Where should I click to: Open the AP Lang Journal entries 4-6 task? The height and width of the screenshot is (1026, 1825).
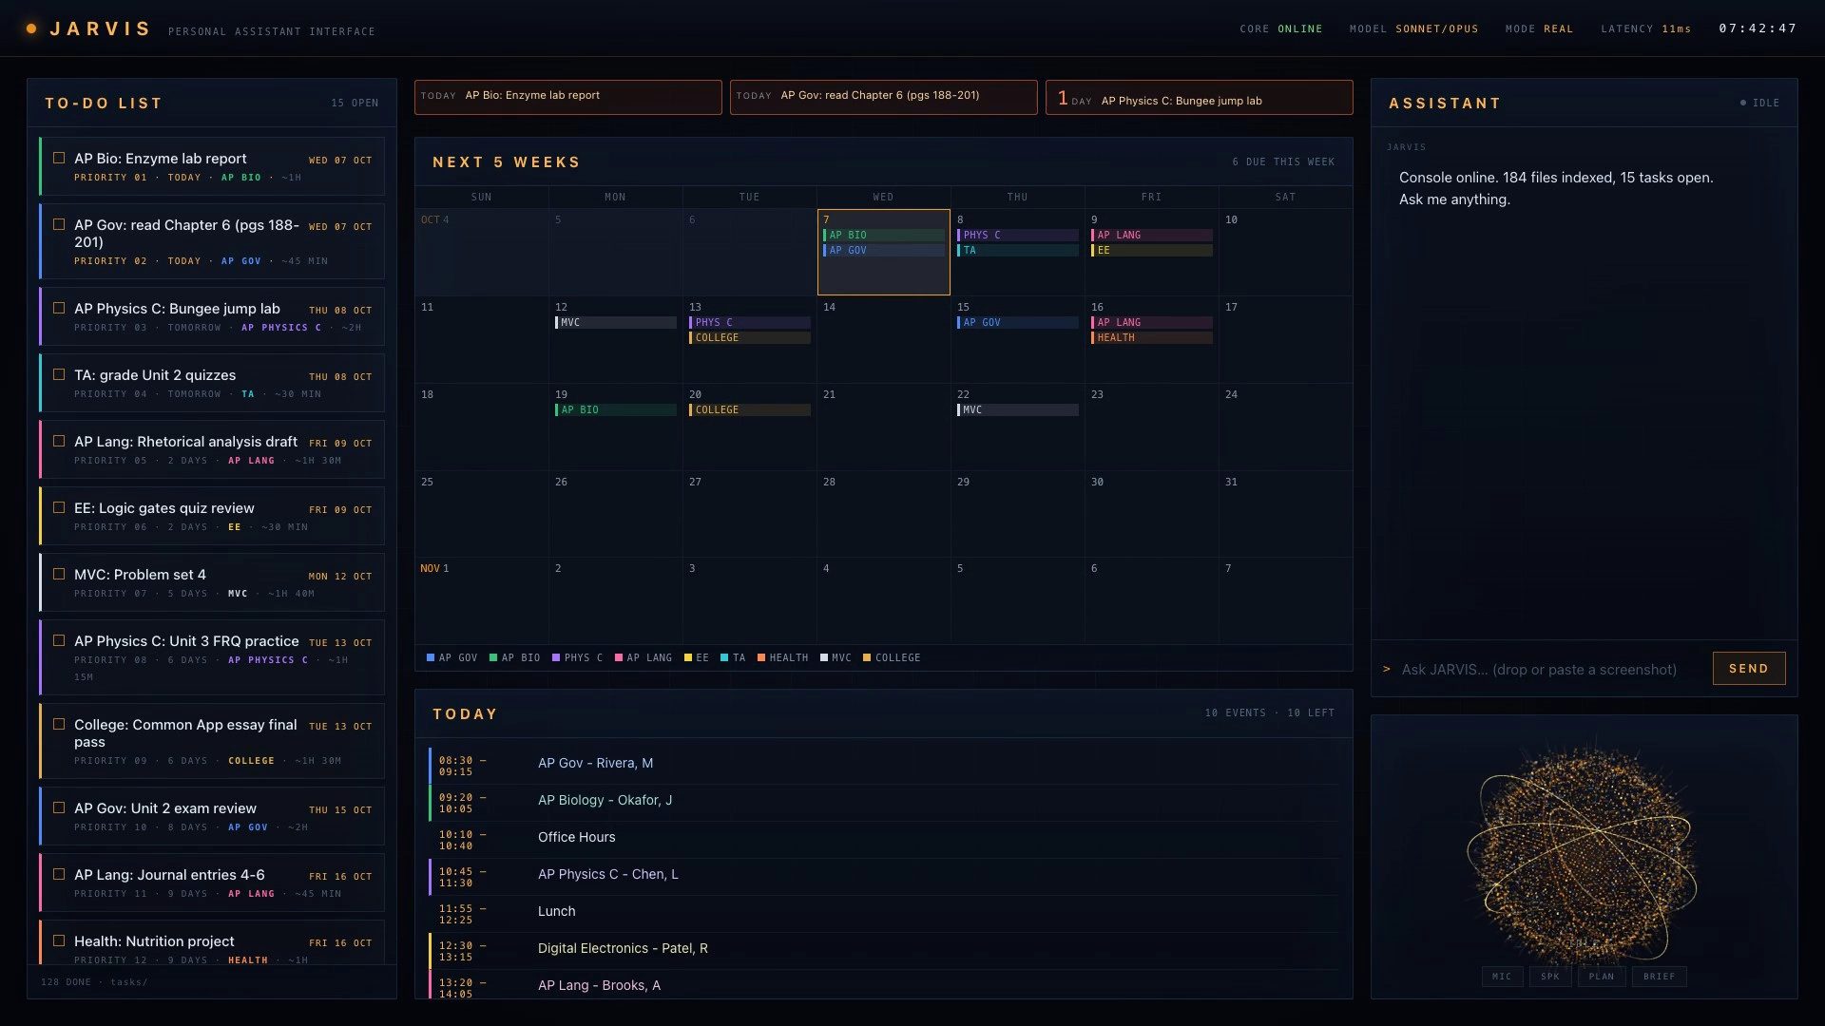click(x=212, y=883)
